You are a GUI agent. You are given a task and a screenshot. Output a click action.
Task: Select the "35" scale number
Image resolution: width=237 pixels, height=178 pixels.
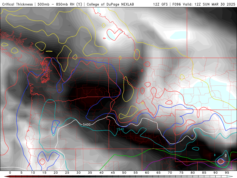90,173
